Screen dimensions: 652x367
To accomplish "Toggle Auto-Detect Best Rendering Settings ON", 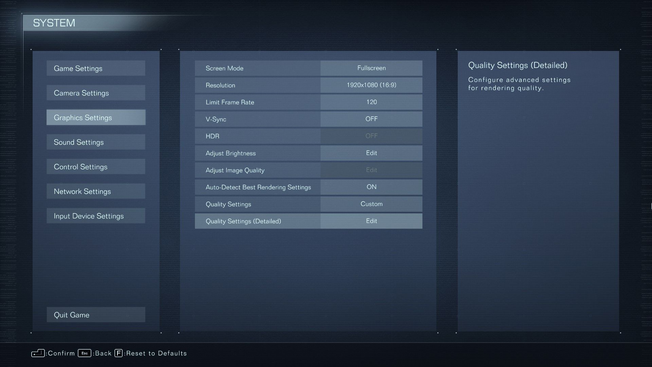I will 371,187.
